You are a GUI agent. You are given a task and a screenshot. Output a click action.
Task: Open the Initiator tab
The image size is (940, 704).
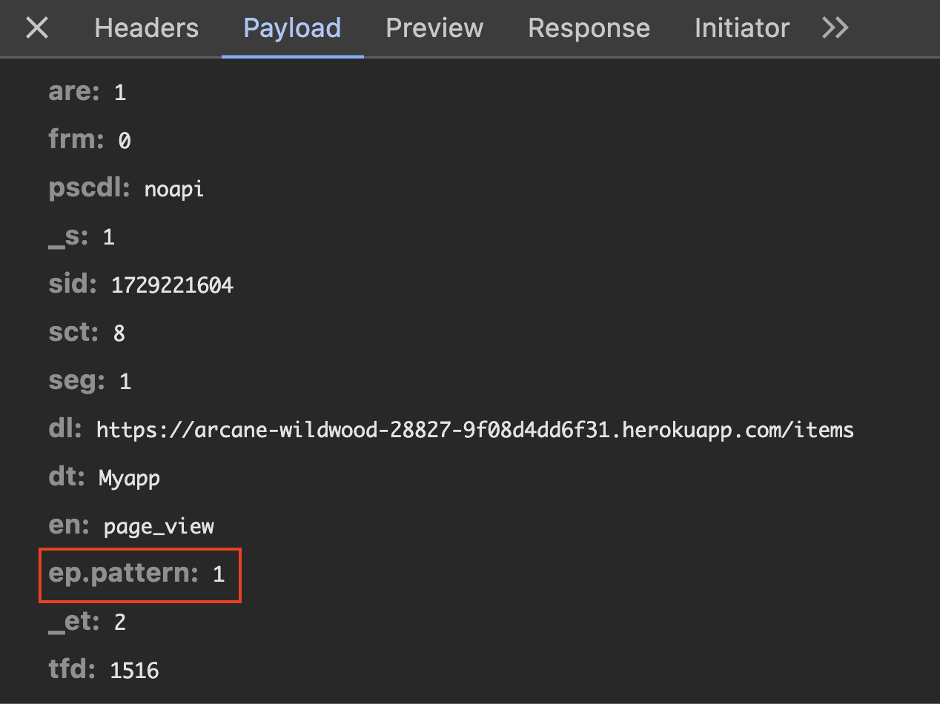tap(741, 28)
